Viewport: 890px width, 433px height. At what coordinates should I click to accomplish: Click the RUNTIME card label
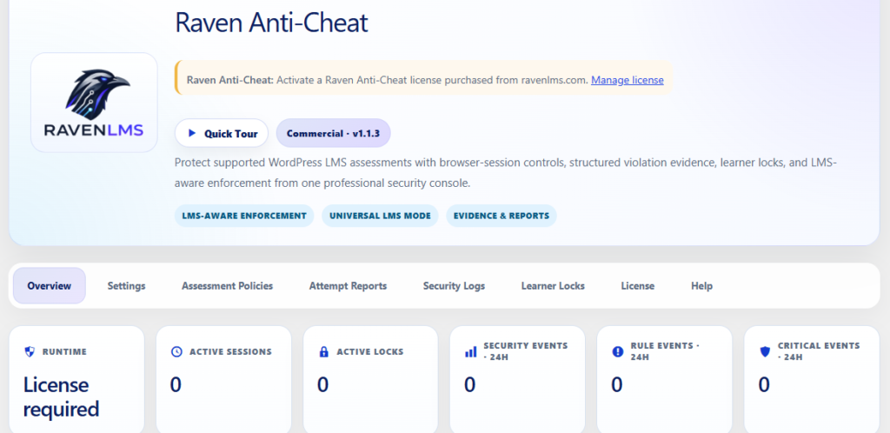(64, 352)
